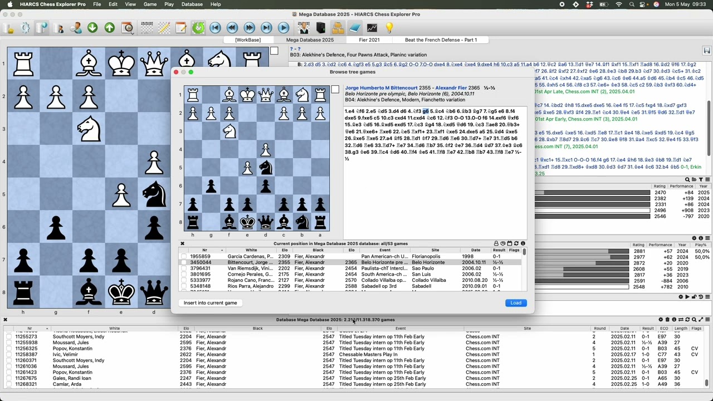This screenshot has height=401, width=713.
Task: Click the orange tree folders toolbar icon
Action: 338,28
